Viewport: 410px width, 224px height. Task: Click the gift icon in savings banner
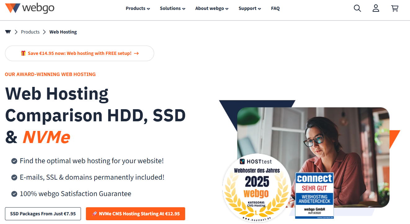[x=23, y=53]
